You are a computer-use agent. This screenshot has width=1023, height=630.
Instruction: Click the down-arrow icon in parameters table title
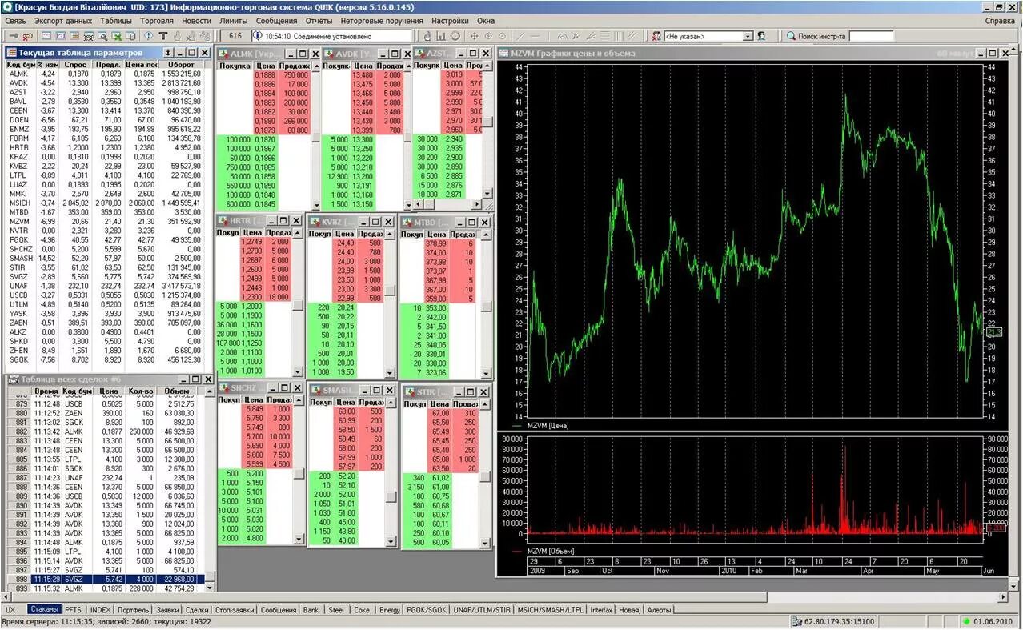click(168, 53)
